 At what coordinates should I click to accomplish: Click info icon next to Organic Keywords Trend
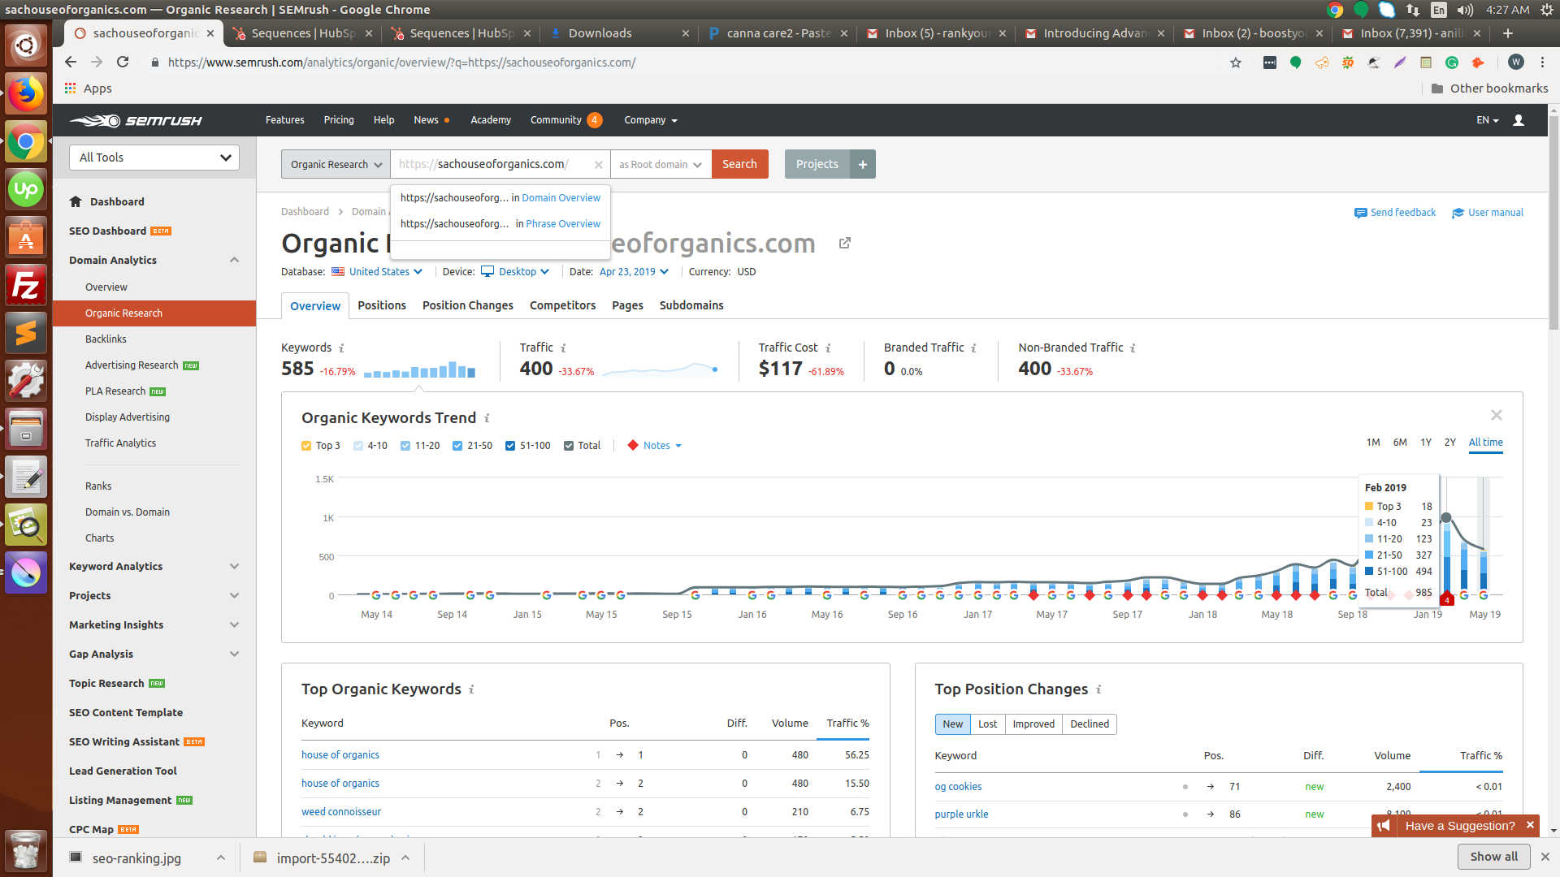487,418
